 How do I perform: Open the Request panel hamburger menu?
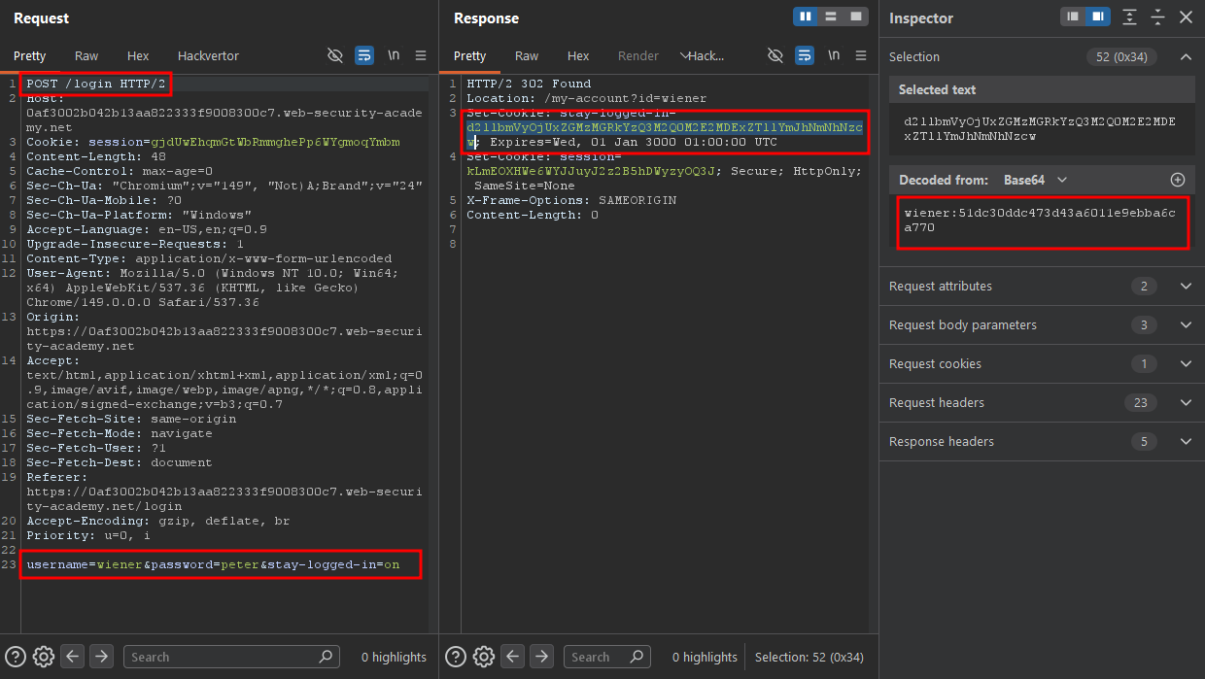pyautogui.click(x=421, y=55)
